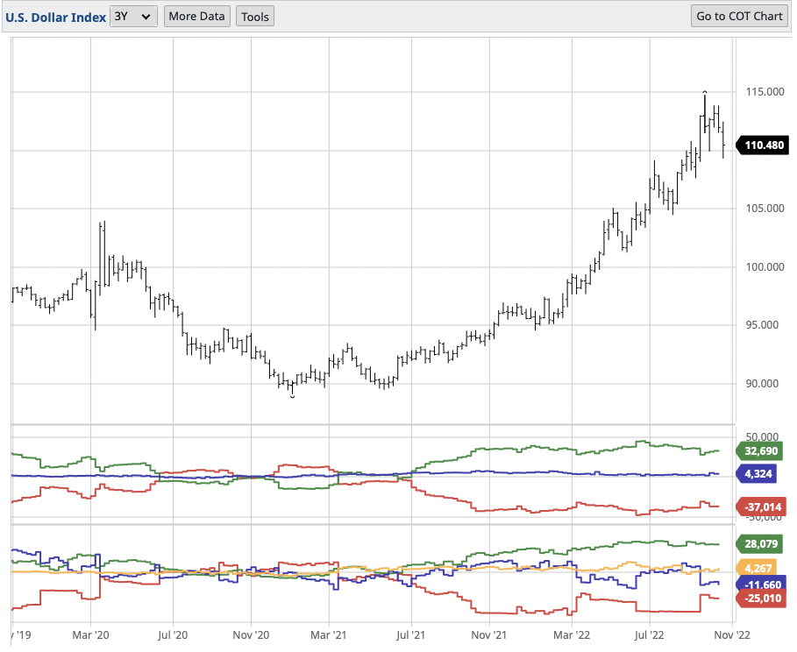Viewport: 797px width, 652px height.
Task: Click the chart high marker near 115
Action: 704,91
